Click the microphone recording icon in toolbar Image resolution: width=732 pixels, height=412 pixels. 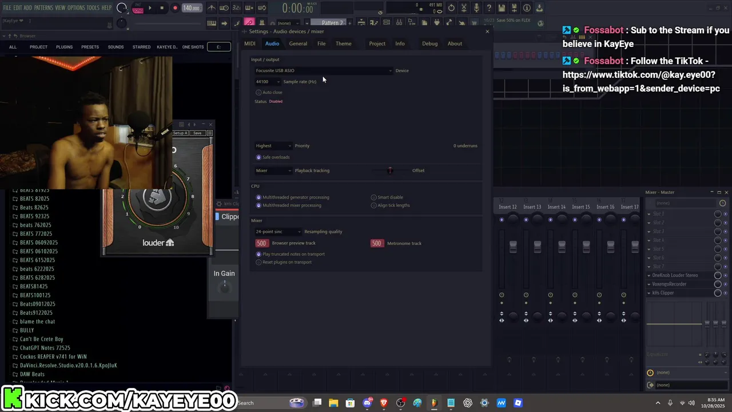[476, 8]
